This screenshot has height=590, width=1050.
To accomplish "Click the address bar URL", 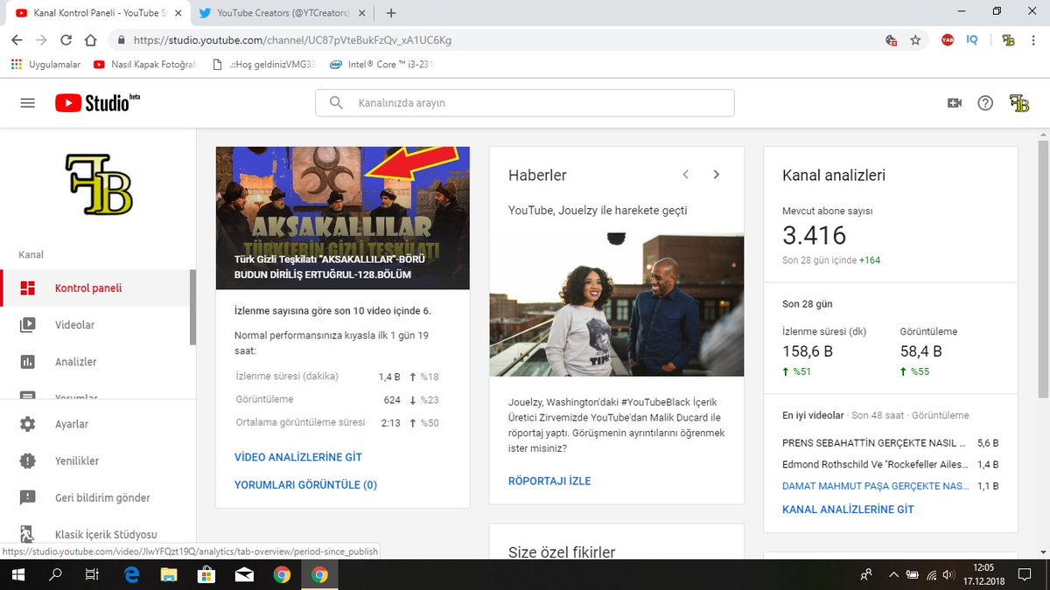I will coord(292,40).
